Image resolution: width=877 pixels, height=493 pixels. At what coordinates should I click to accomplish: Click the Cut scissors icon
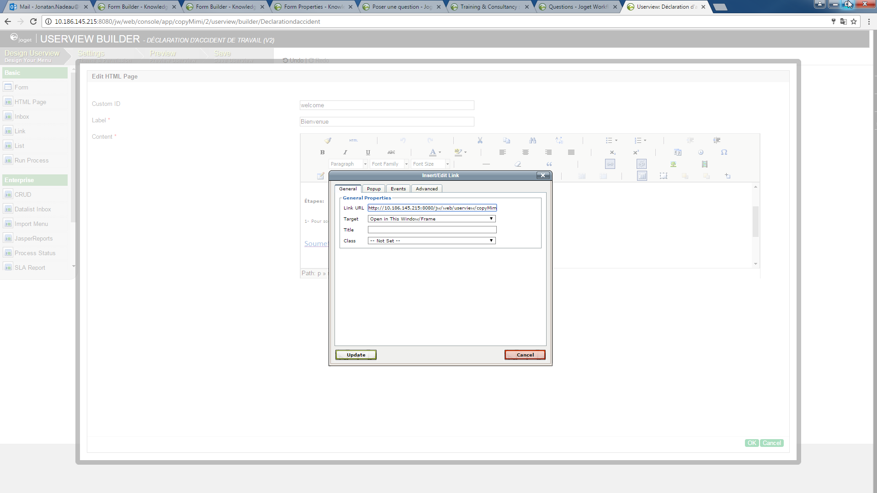pos(480,141)
